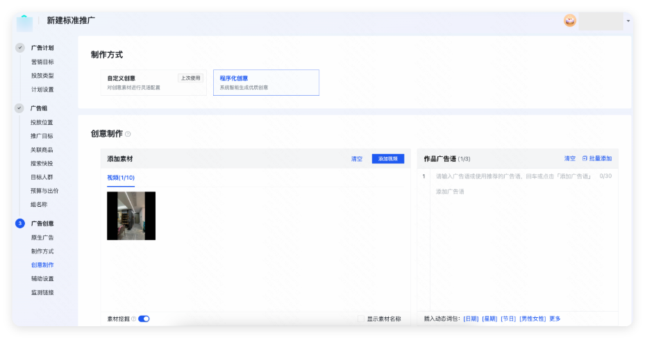Go to 制作方式 in the sidebar
This screenshot has height=338, width=645.
tap(42, 251)
